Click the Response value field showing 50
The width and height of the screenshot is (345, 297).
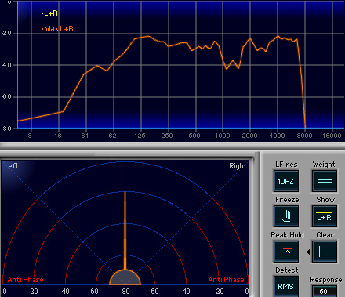[324, 292]
